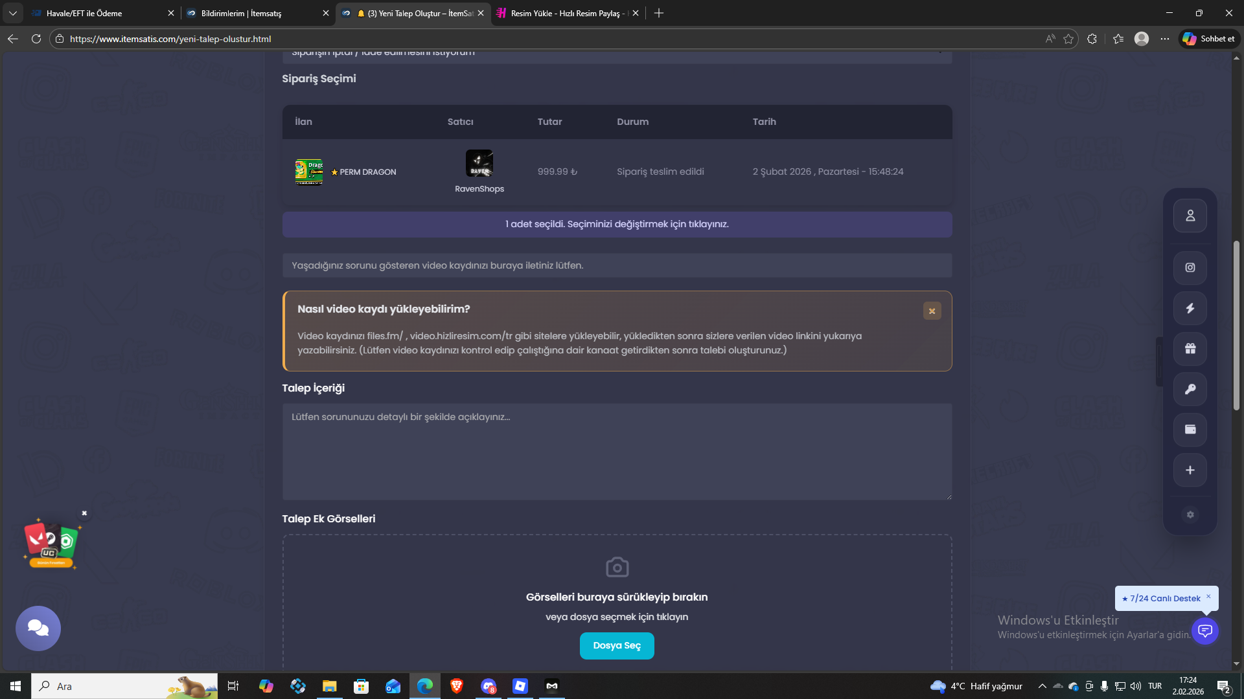The height and width of the screenshot is (699, 1244).
Task: Close the Havale/EFT ile Ödeme tab
Action: pos(171,13)
